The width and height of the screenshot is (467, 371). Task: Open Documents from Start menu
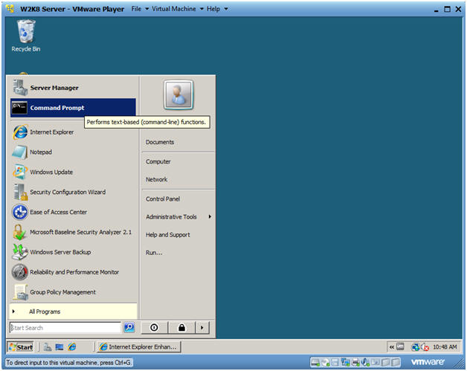(178, 142)
